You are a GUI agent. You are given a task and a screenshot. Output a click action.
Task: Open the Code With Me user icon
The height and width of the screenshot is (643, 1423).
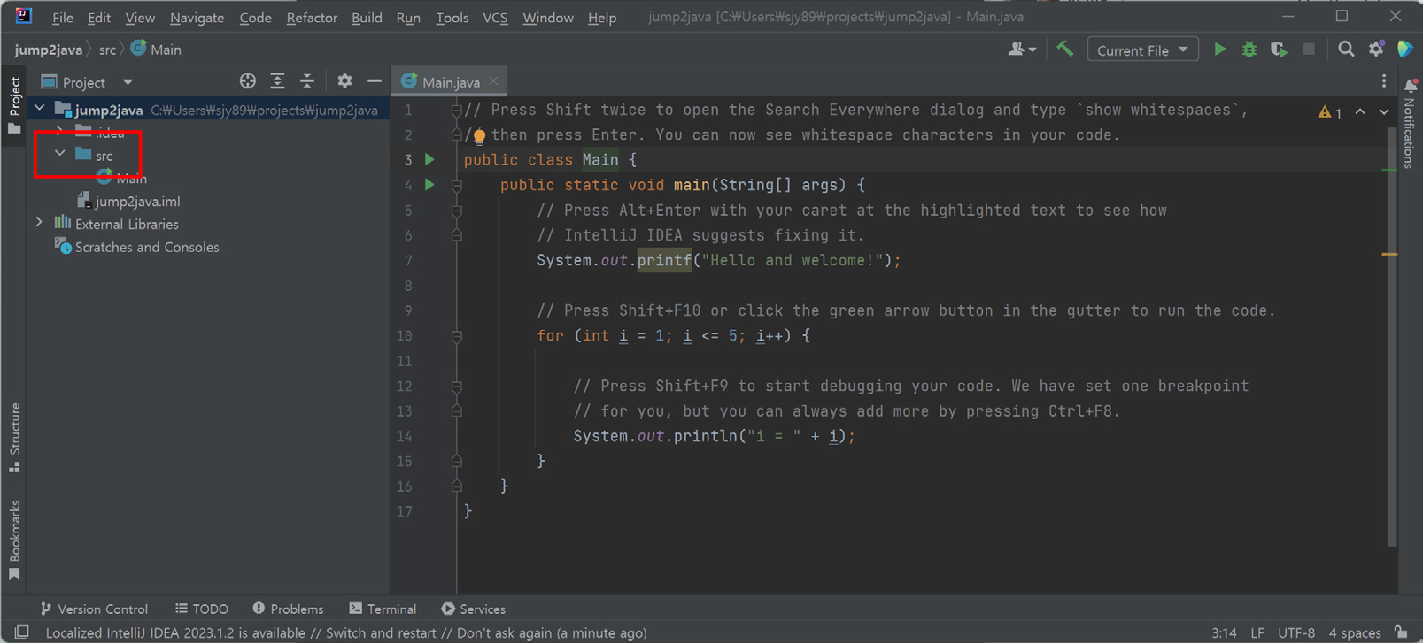click(1021, 50)
